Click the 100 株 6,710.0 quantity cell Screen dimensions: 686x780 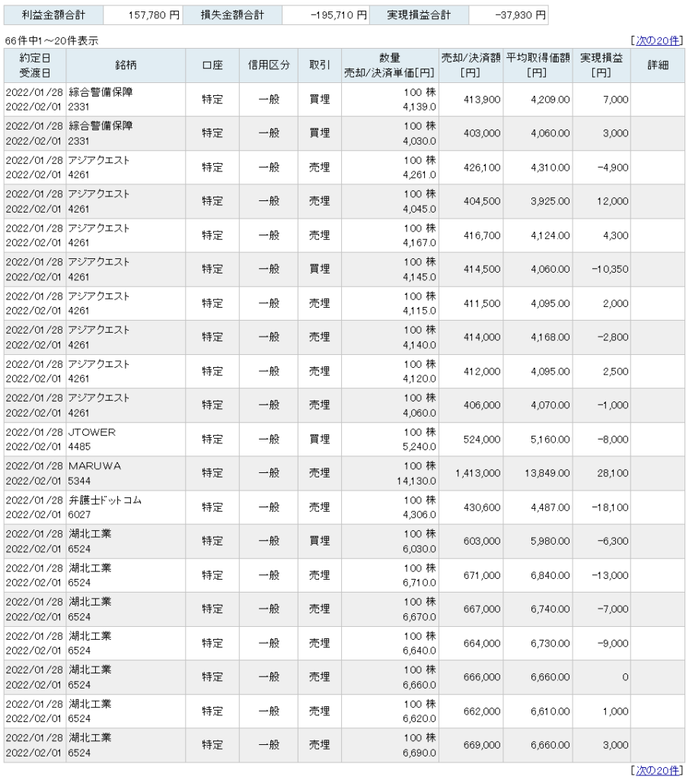click(390, 575)
